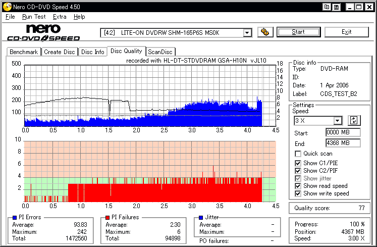Switch to the Benchmark tab
The height and width of the screenshot is (247, 377).
click(x=24, y=52)
